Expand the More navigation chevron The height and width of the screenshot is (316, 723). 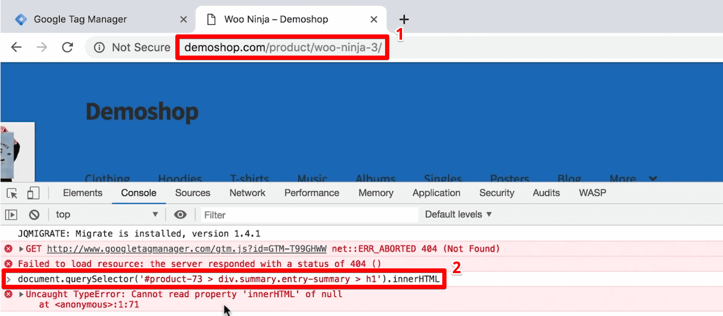pyautogui.click(x=653, y=179)
